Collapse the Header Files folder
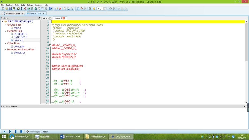This screenshot has height=140, width=249. pos(6,31)
